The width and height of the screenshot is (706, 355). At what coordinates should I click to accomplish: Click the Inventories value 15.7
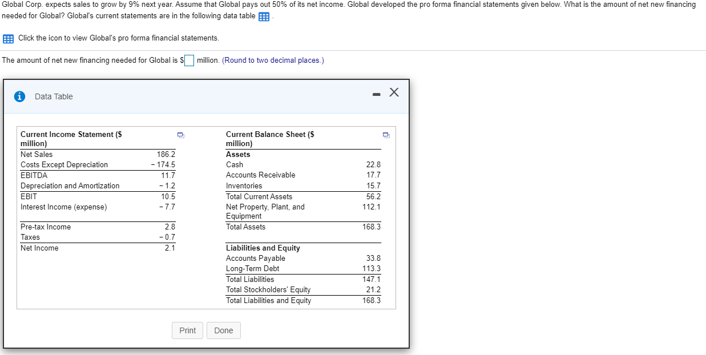[x=373, y=186]
